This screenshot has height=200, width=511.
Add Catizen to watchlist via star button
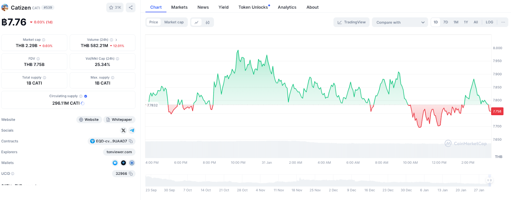tap(115, 7)
